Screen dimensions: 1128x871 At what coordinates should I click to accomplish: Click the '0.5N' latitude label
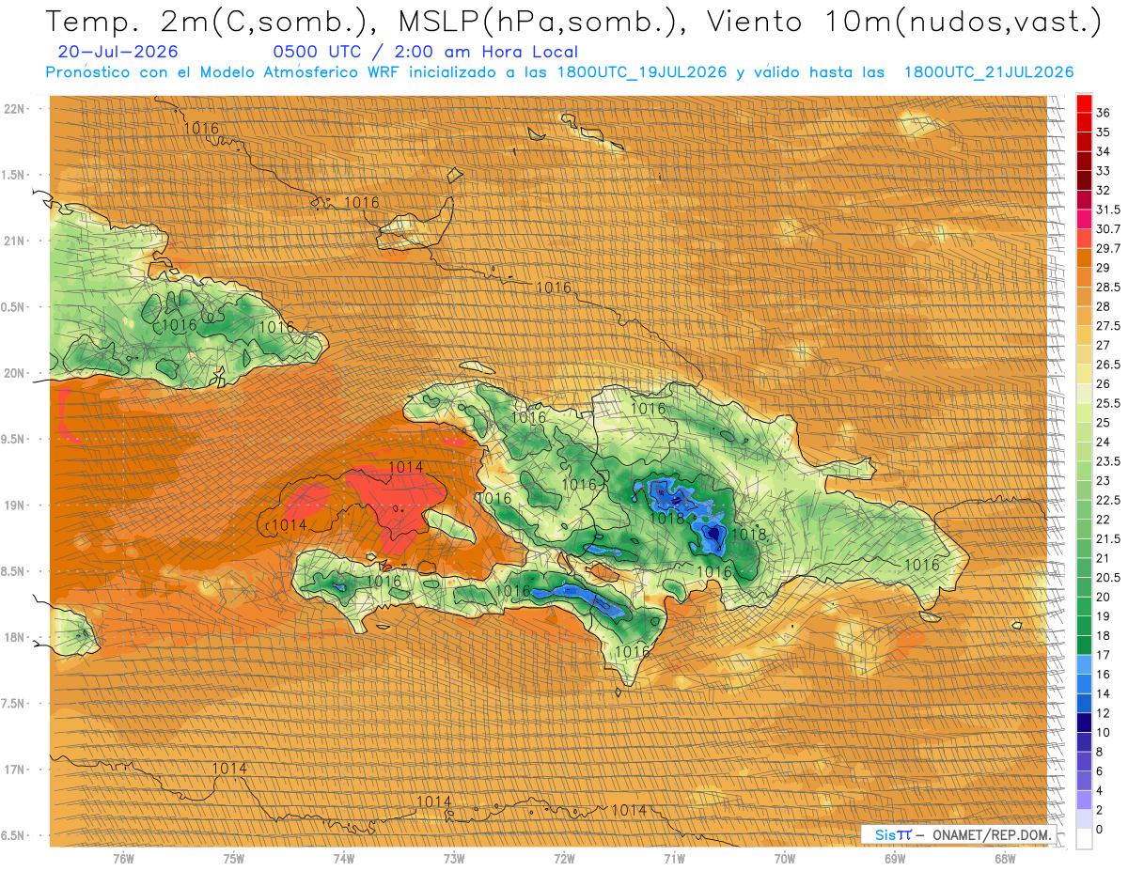(x=14, y=307)
